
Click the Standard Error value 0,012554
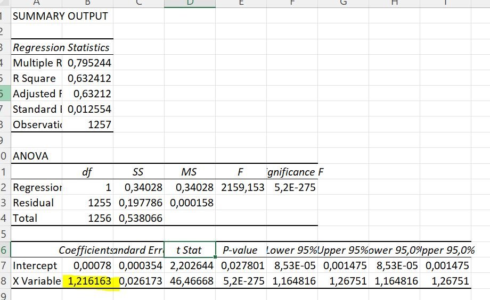point(89,109)
